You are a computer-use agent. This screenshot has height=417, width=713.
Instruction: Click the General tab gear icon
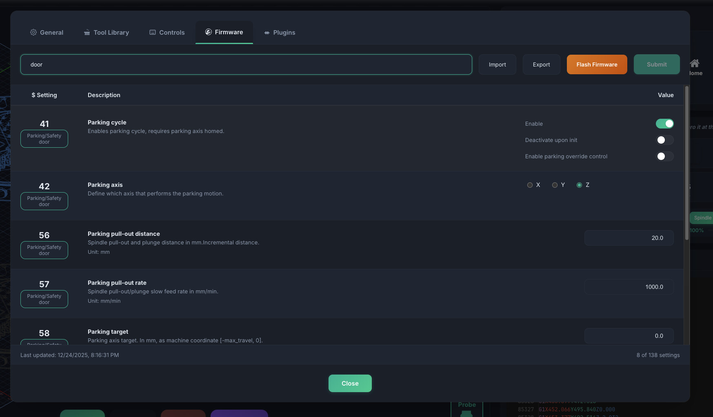(33, 32)
